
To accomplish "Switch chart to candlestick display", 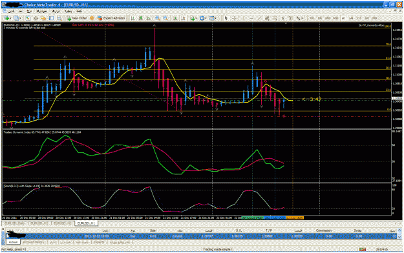I will tap(141, 18).
